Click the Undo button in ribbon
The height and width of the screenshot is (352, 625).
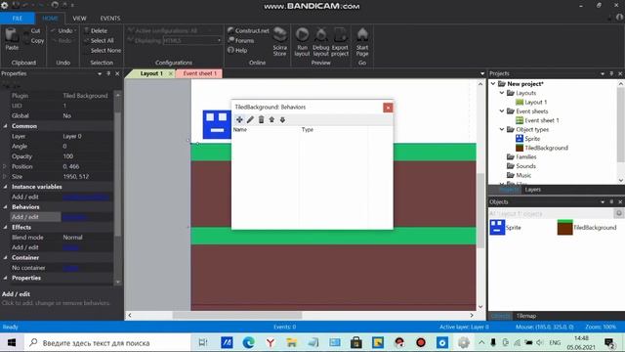click(62, 30)
